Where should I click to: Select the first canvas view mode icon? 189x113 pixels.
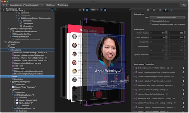click(80, 10)
